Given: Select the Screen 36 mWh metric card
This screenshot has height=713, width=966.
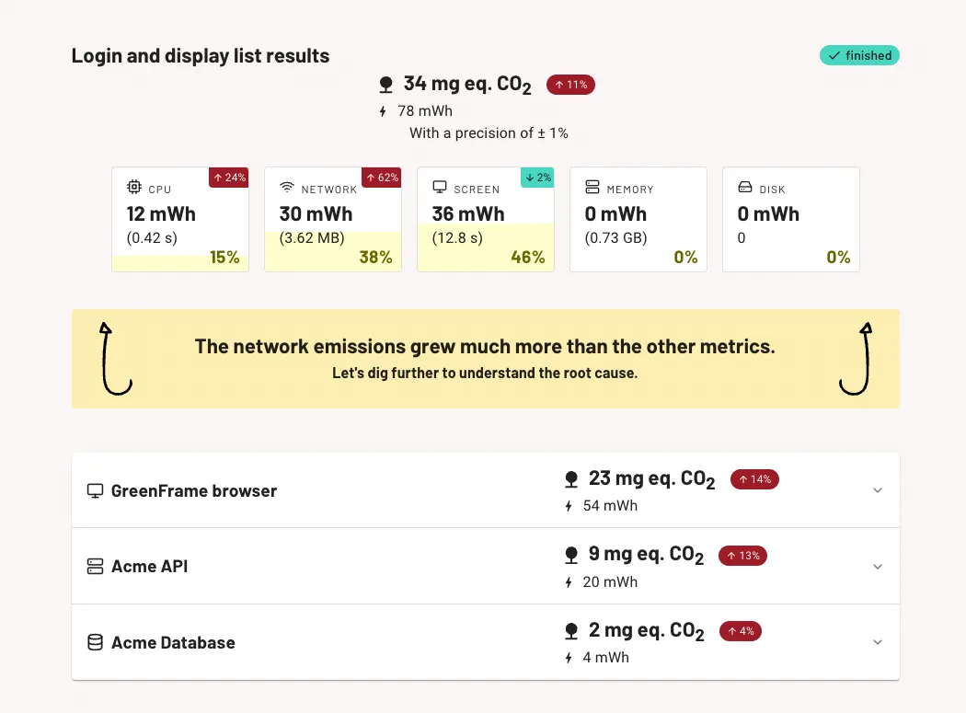Looking at the screenshot, I should [485, 219].
